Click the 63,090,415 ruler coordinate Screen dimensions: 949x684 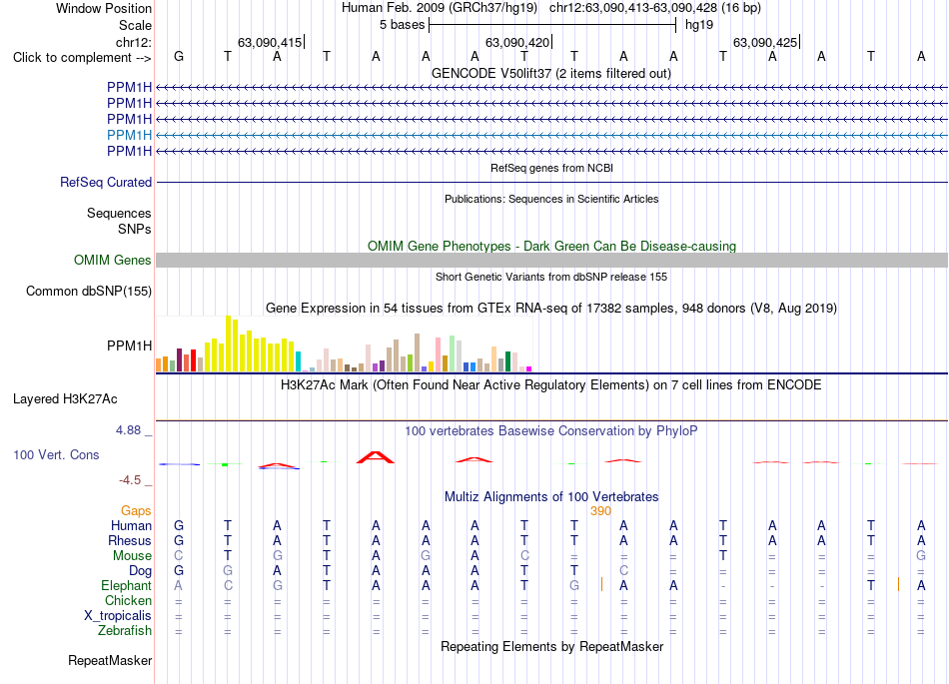pos(270,42)
